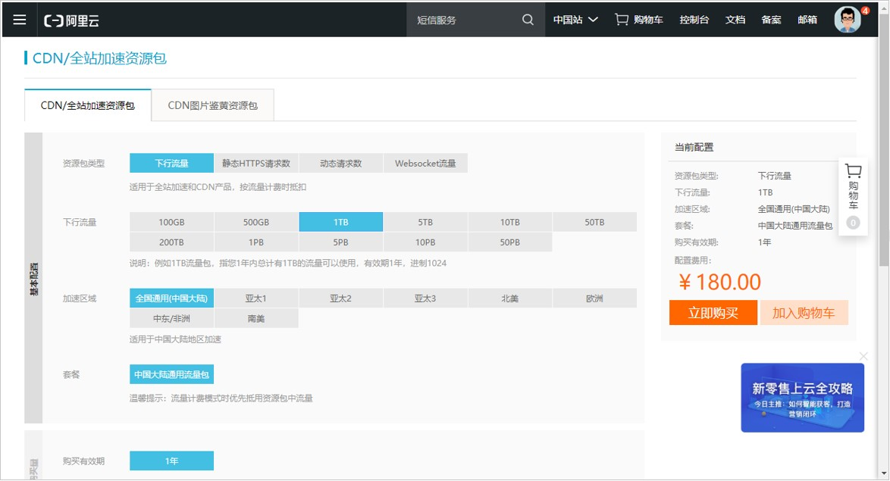Select Websocket流量 package type
890x481 pixels.
425,164
